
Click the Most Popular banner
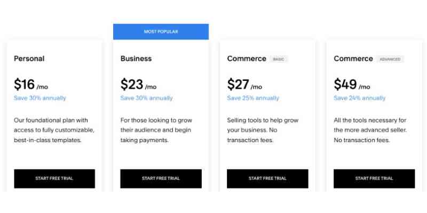pyautogui.click(x=161, y=32)
